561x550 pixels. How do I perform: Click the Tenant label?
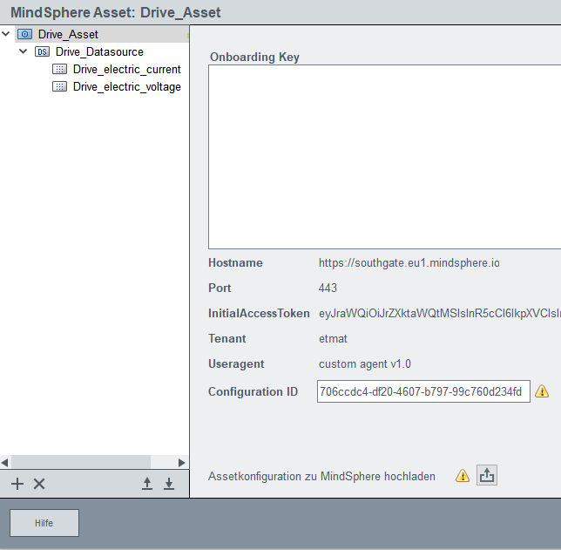point(226,339)
